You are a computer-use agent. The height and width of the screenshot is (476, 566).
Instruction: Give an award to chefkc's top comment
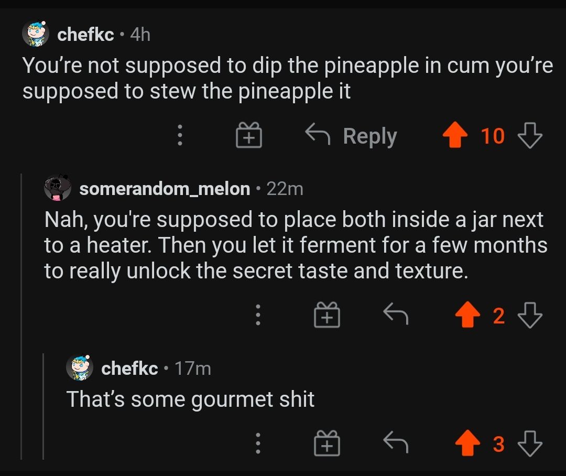coord(248,135)
